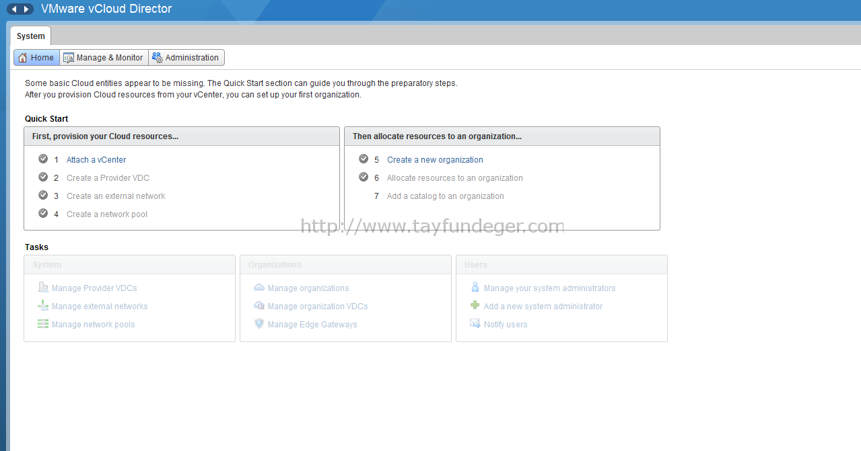Image resolution: width=861 pixels, height=451 pixels.
Task: Click the Administration gear-users icon
Action: 157,58
